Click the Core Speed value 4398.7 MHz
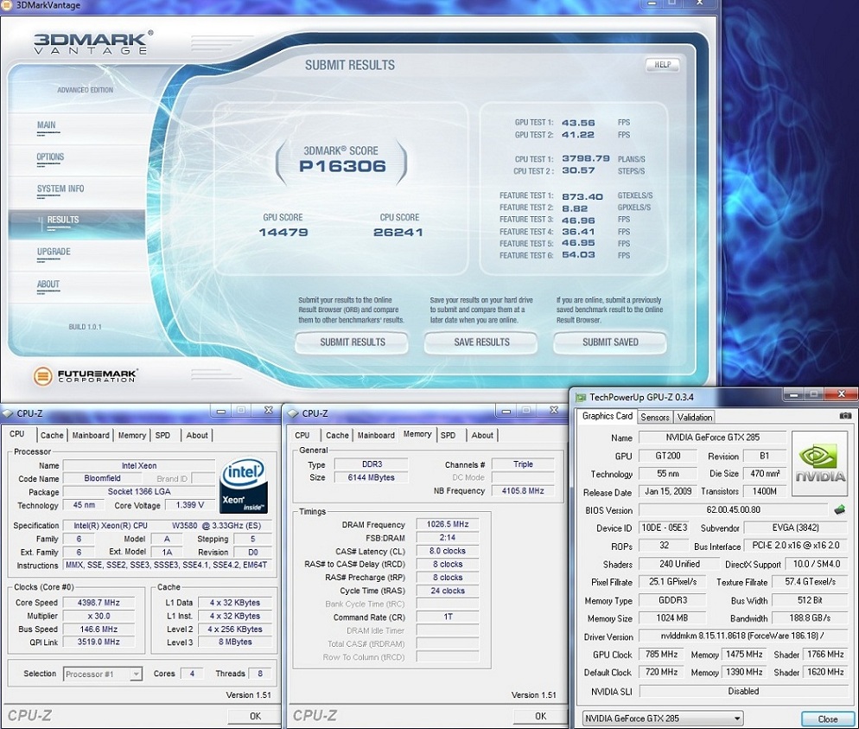This screenshot has width=859, height=729. click(x=99, y=603)
